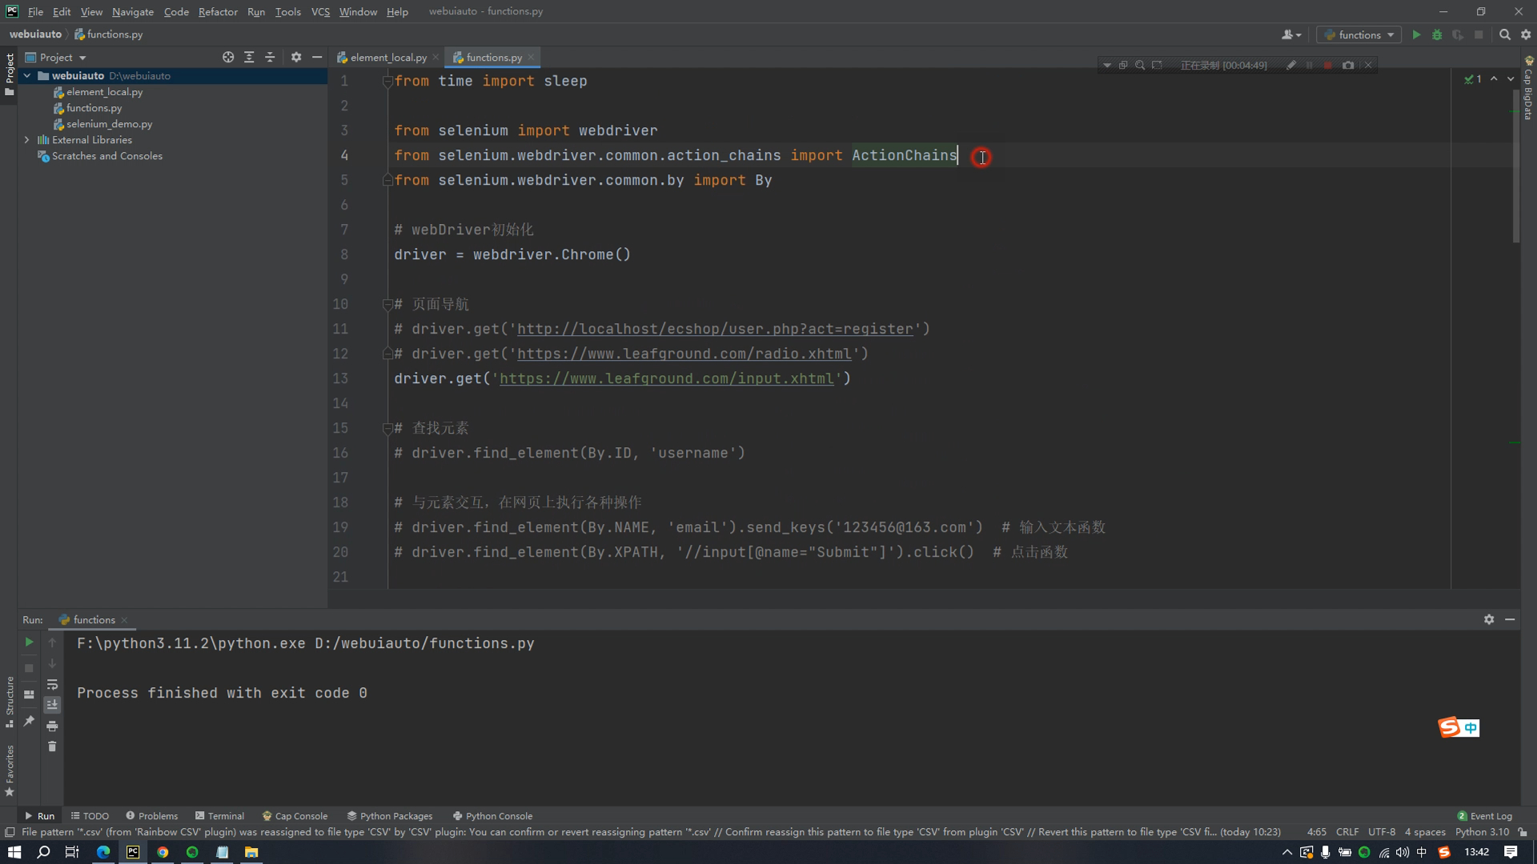This screenshot has height=864, width=1537.
Task: Toggle fold marker at line 15 comment
Action: (387, 428)
